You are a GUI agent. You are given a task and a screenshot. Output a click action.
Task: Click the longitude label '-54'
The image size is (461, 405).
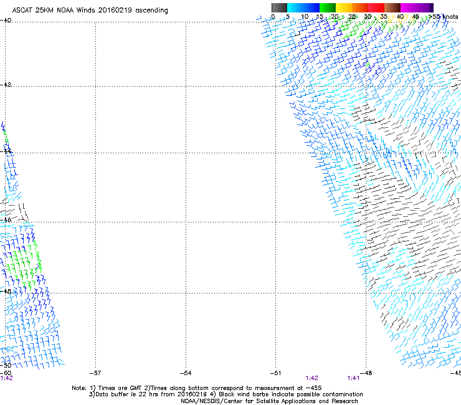tap(186, 373)
